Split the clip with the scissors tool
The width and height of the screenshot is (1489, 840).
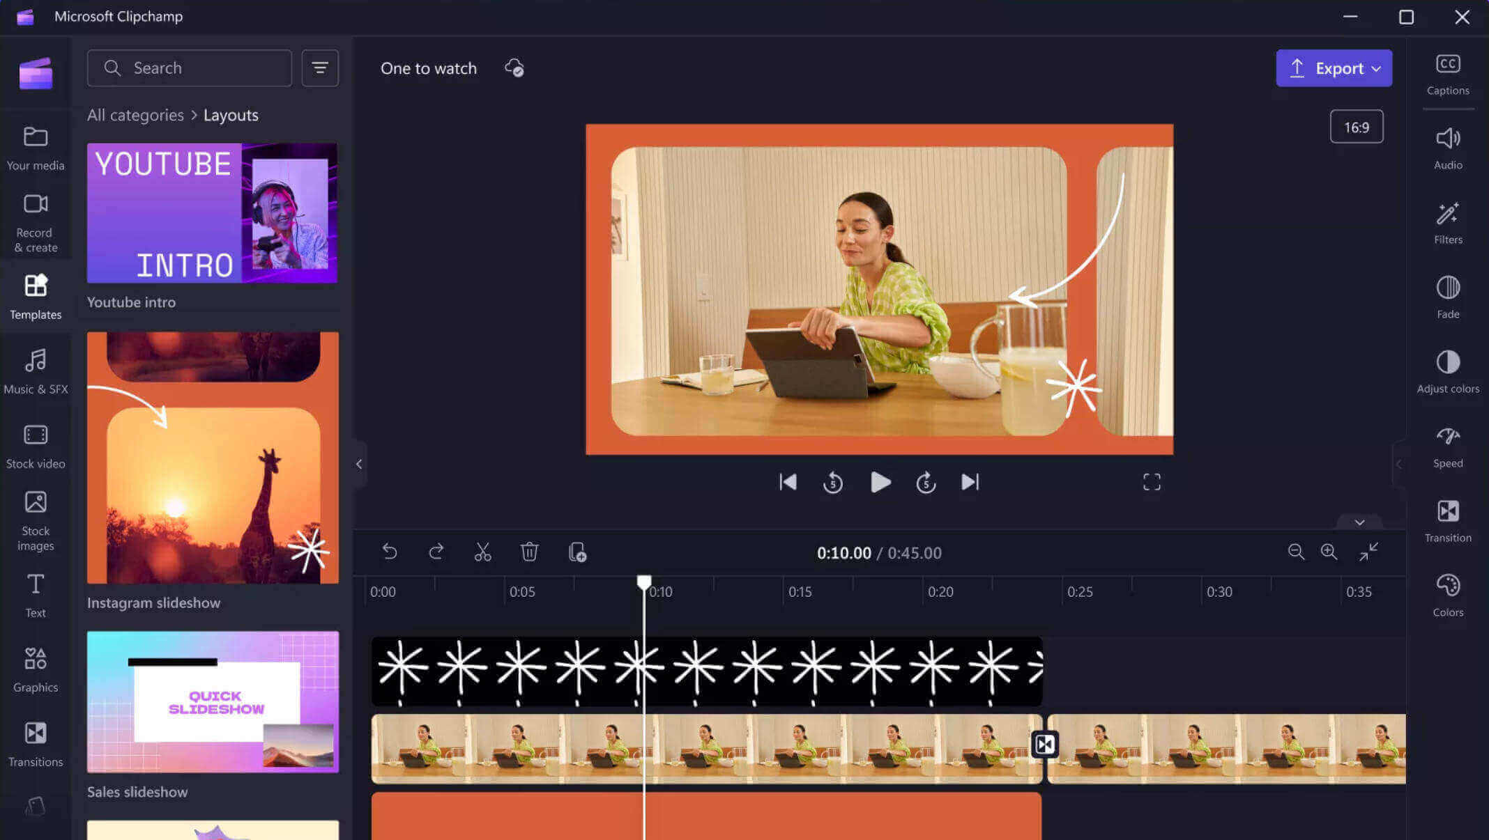483,552
